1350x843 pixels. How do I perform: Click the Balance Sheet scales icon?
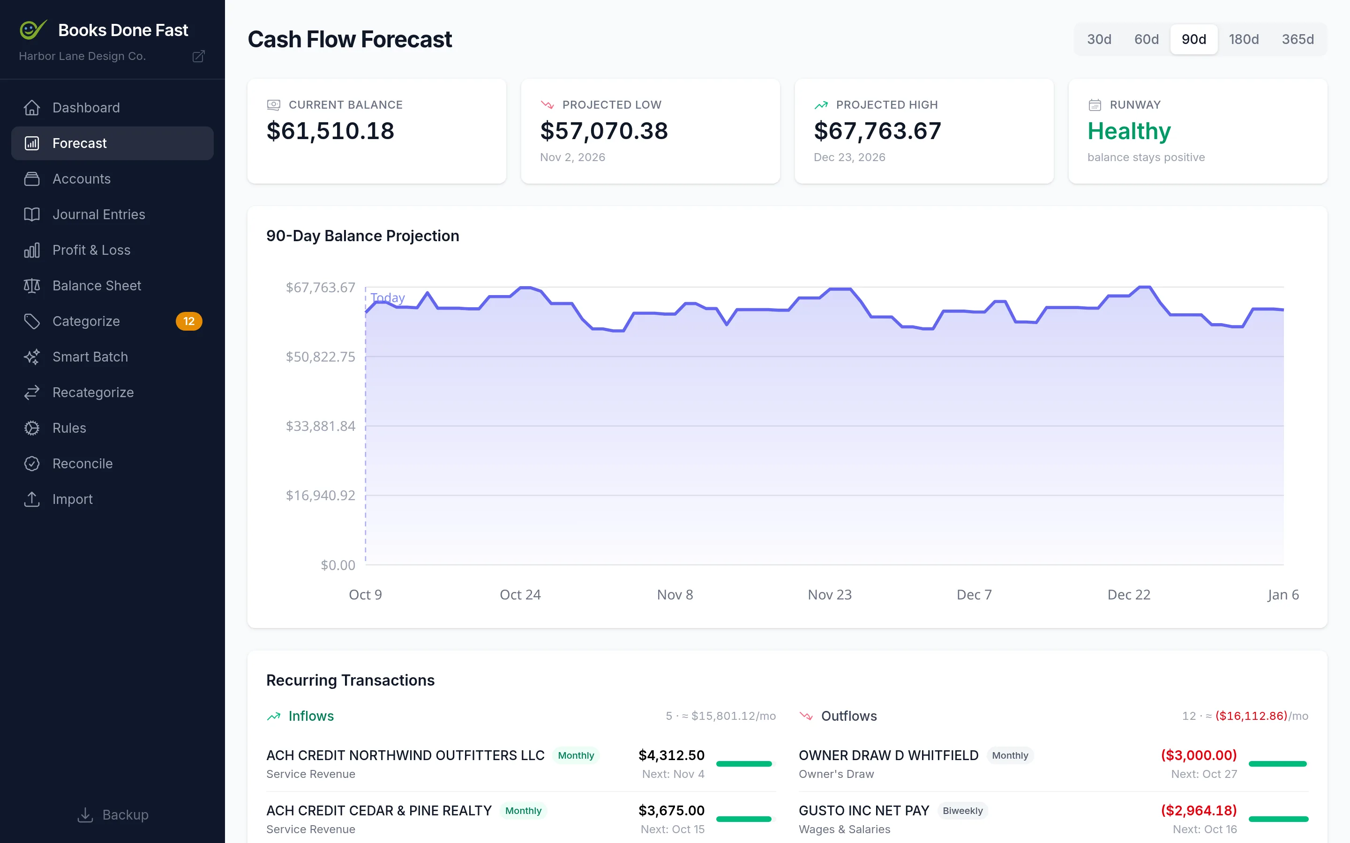pyautogui.click(x=32, y=286)
